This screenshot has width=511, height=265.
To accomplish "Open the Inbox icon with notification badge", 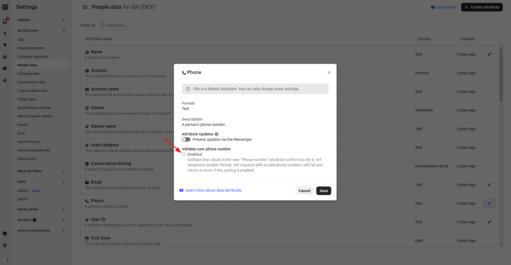I will tap(5, 21).
